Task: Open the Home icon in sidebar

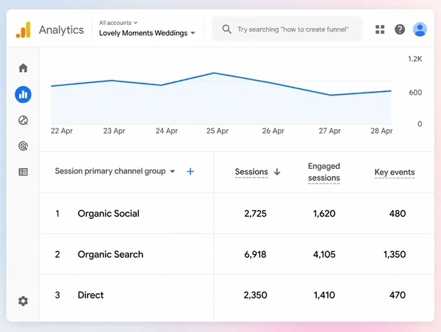Action: tap(23, 68)
